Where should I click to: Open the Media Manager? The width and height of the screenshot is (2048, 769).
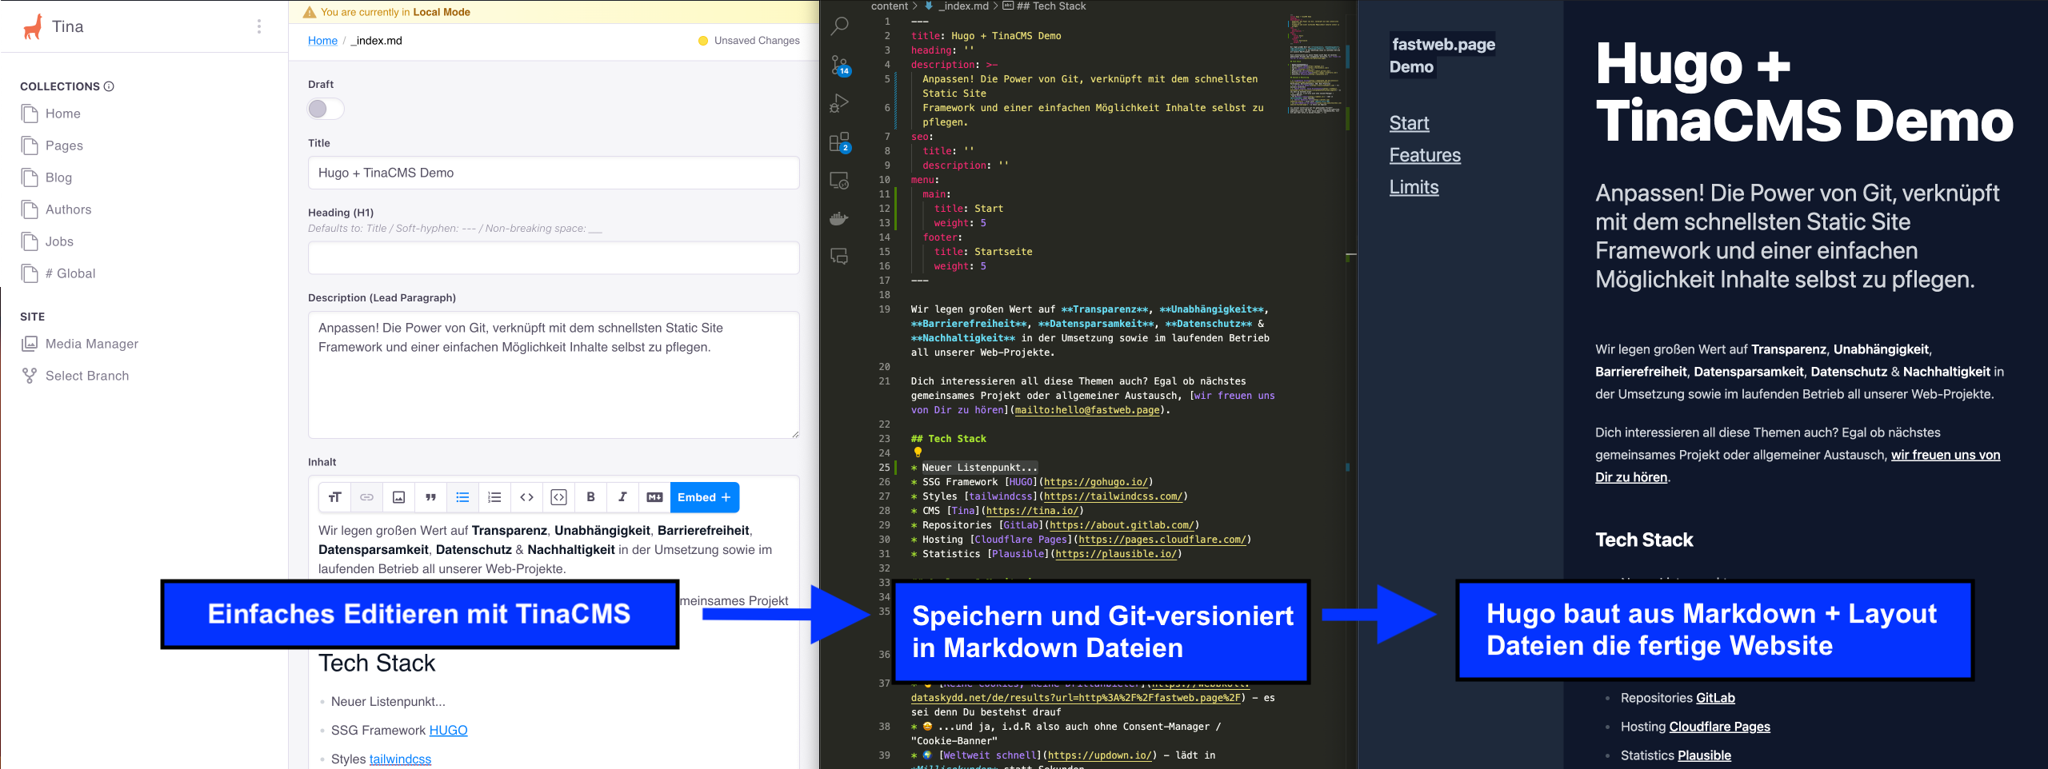coord(90,344)
